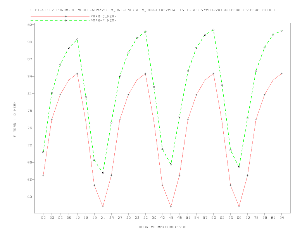Click x-axis hour label 36
Image resolution: width=307 pixels, height=237 pixels.
[145, 218]
